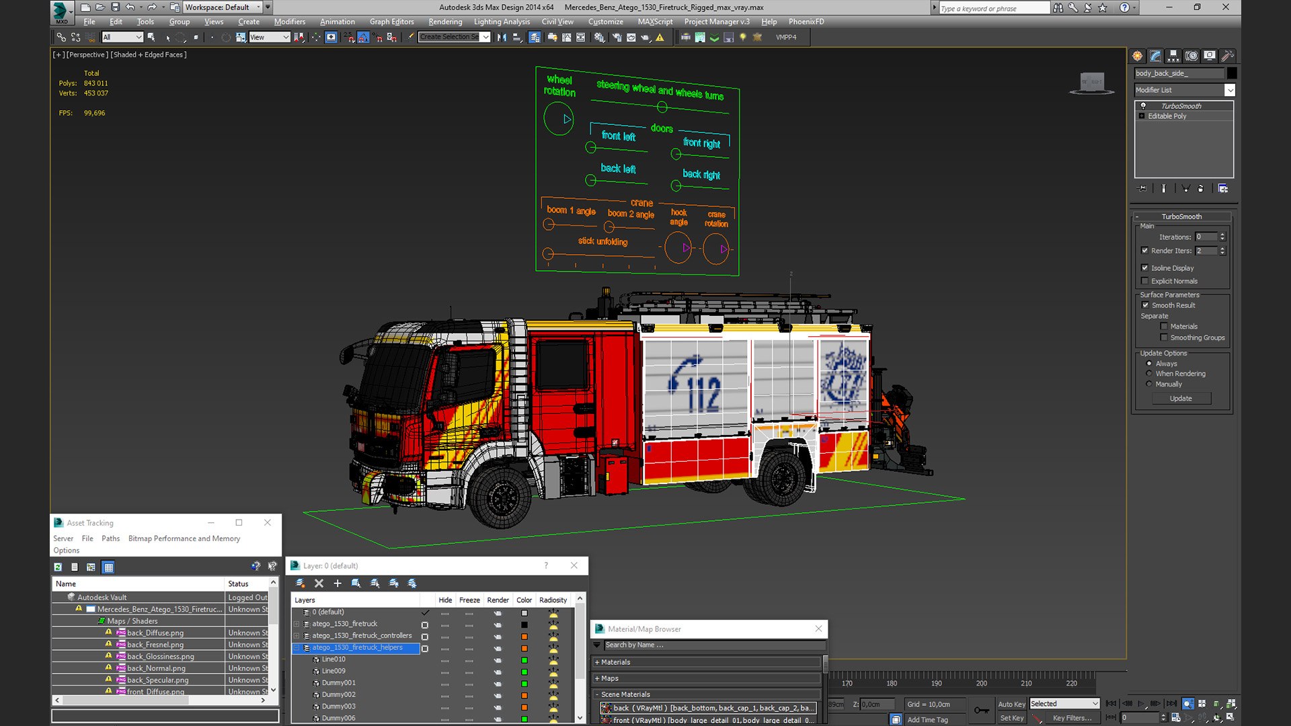Expand Maps group in Material/Map Browser
Screen dimensions: 1291x726
coord(597,678)
